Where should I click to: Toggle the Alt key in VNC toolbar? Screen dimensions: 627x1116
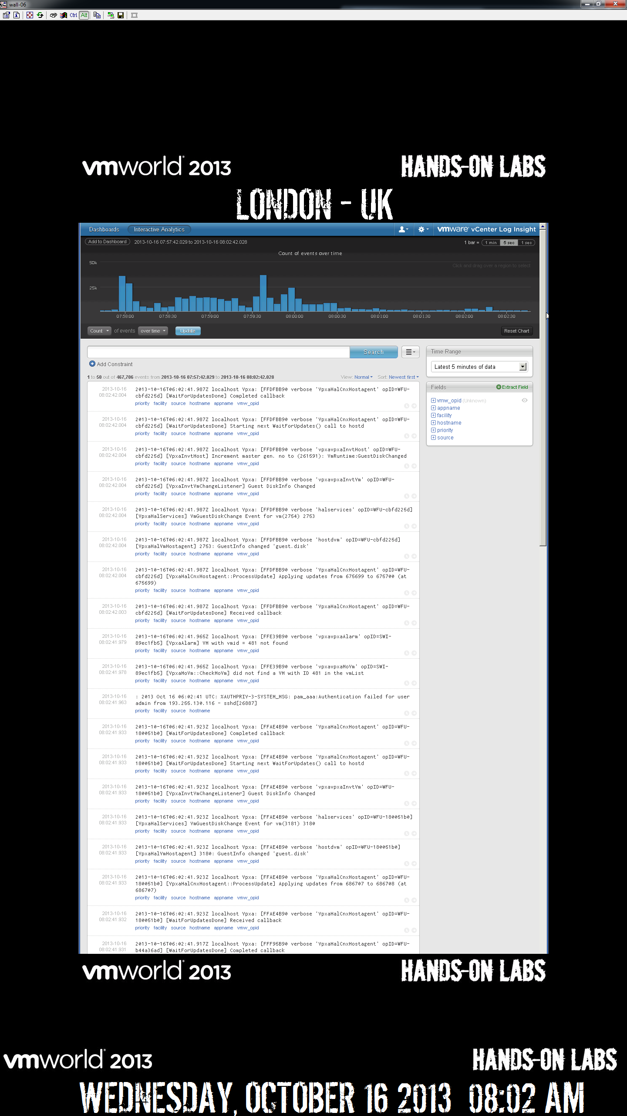pos(84,15)
